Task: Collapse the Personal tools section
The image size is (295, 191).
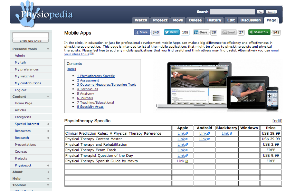Action: 48,49
